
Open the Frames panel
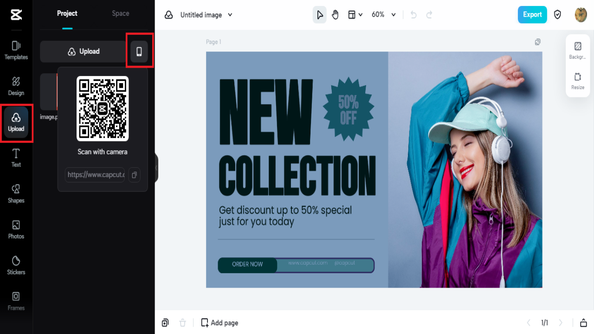pos(16,301)
